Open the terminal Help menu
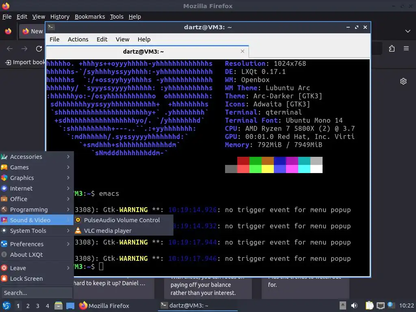 [144, 39]
